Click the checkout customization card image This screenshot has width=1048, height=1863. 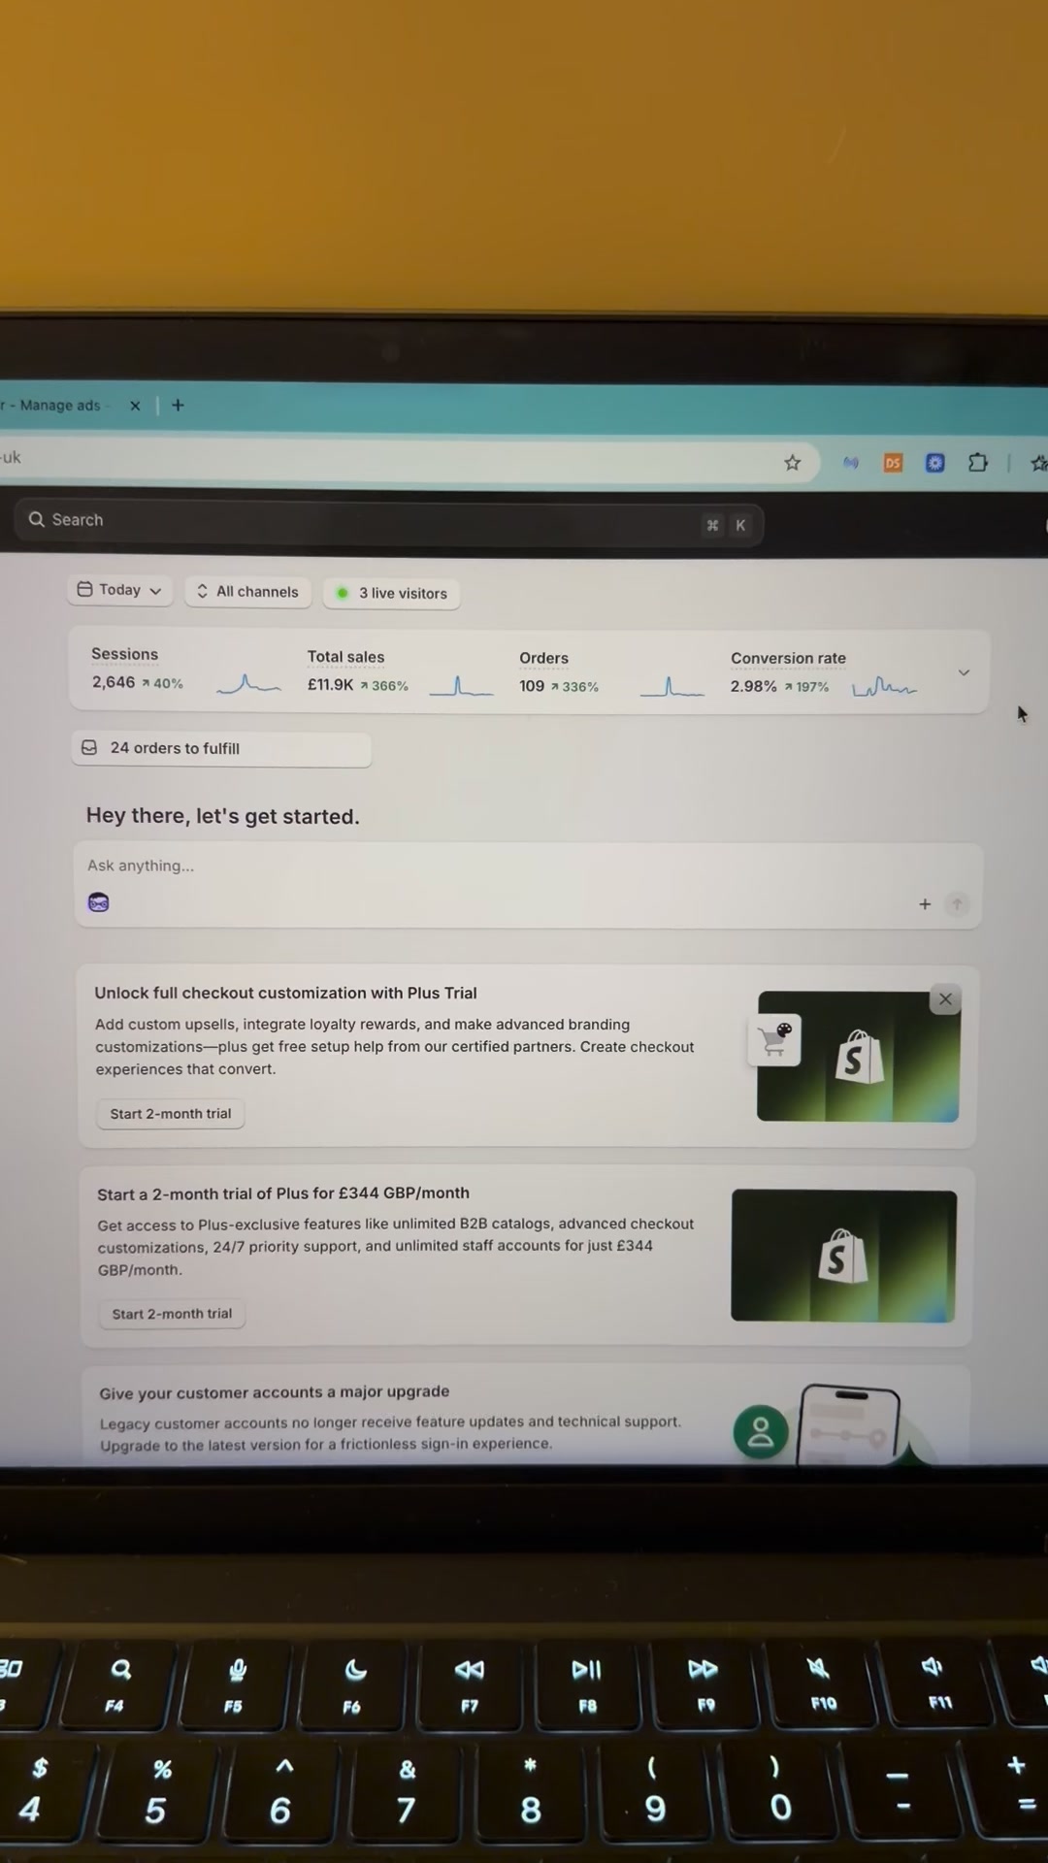858,1056
